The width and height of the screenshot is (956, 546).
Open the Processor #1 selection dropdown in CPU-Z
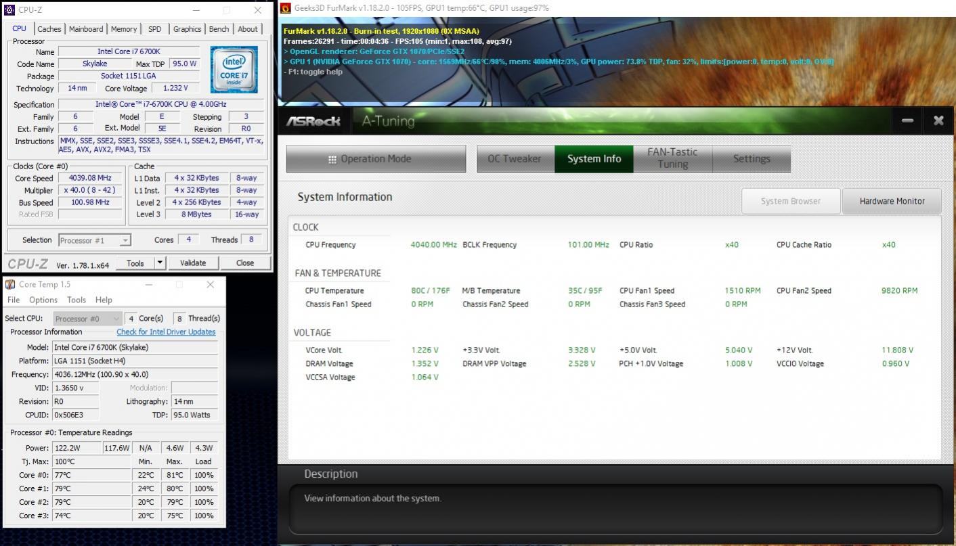95,240
